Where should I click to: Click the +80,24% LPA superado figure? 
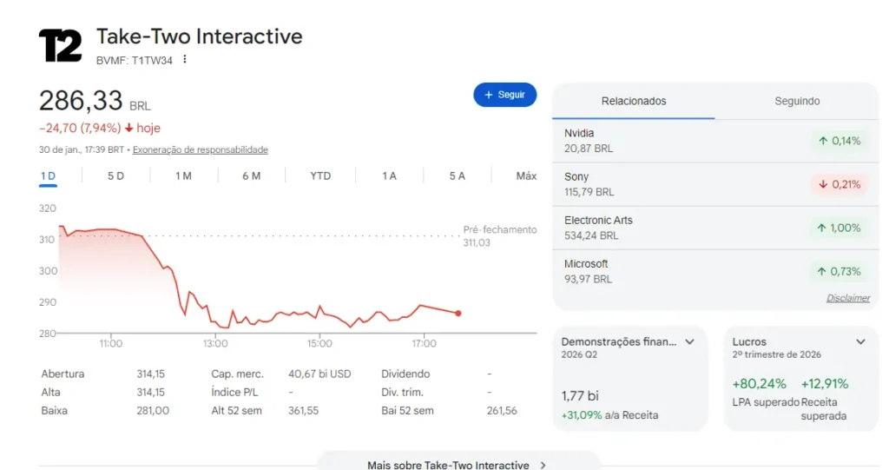click(x=759, y=384)
